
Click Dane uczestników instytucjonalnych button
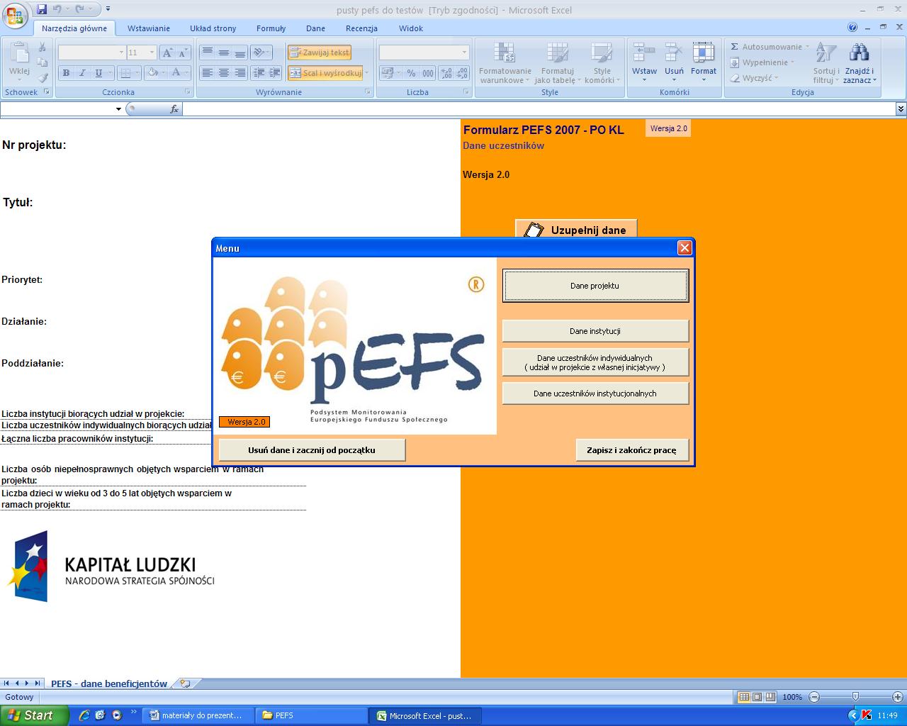[595, 393]
